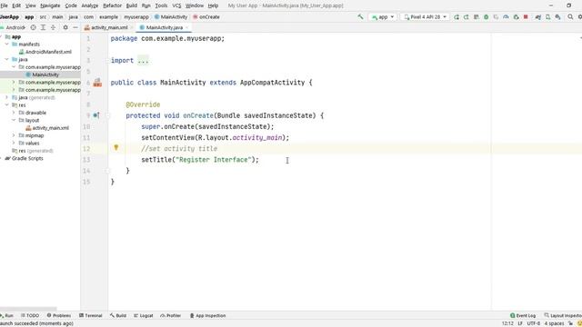Click the green Rerun app icon
This screenshot has height=327, width=582.
457,17
